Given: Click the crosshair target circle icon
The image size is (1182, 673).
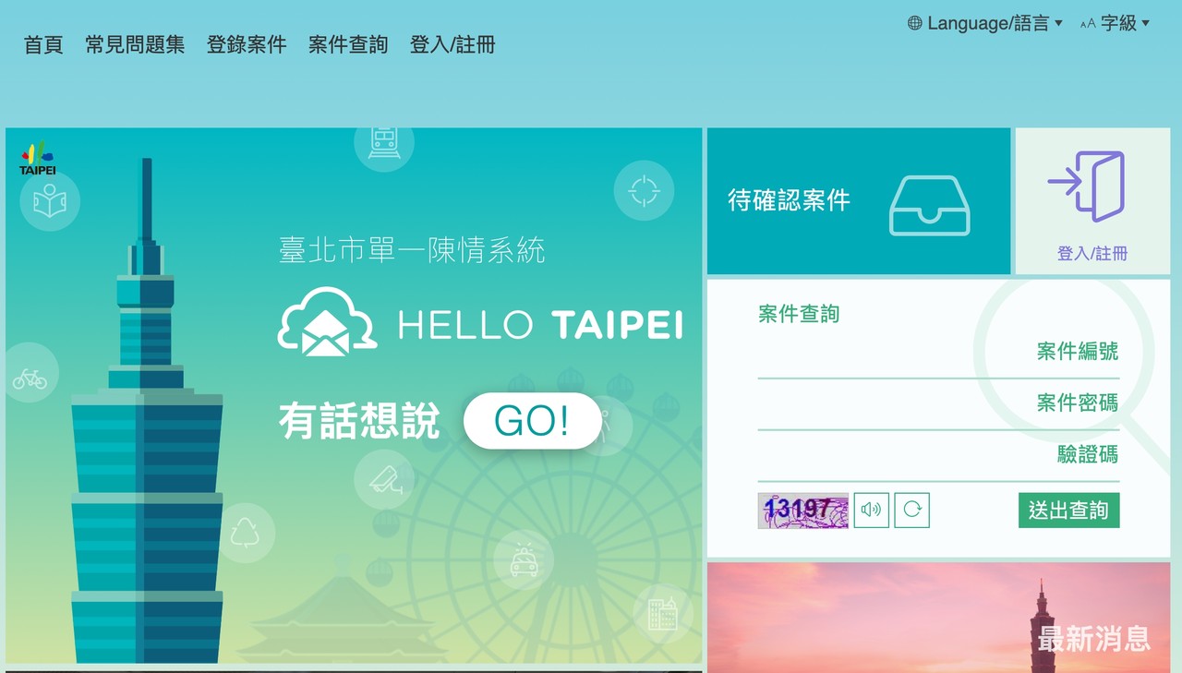Looking at the screenshot, I should (644, 190).
